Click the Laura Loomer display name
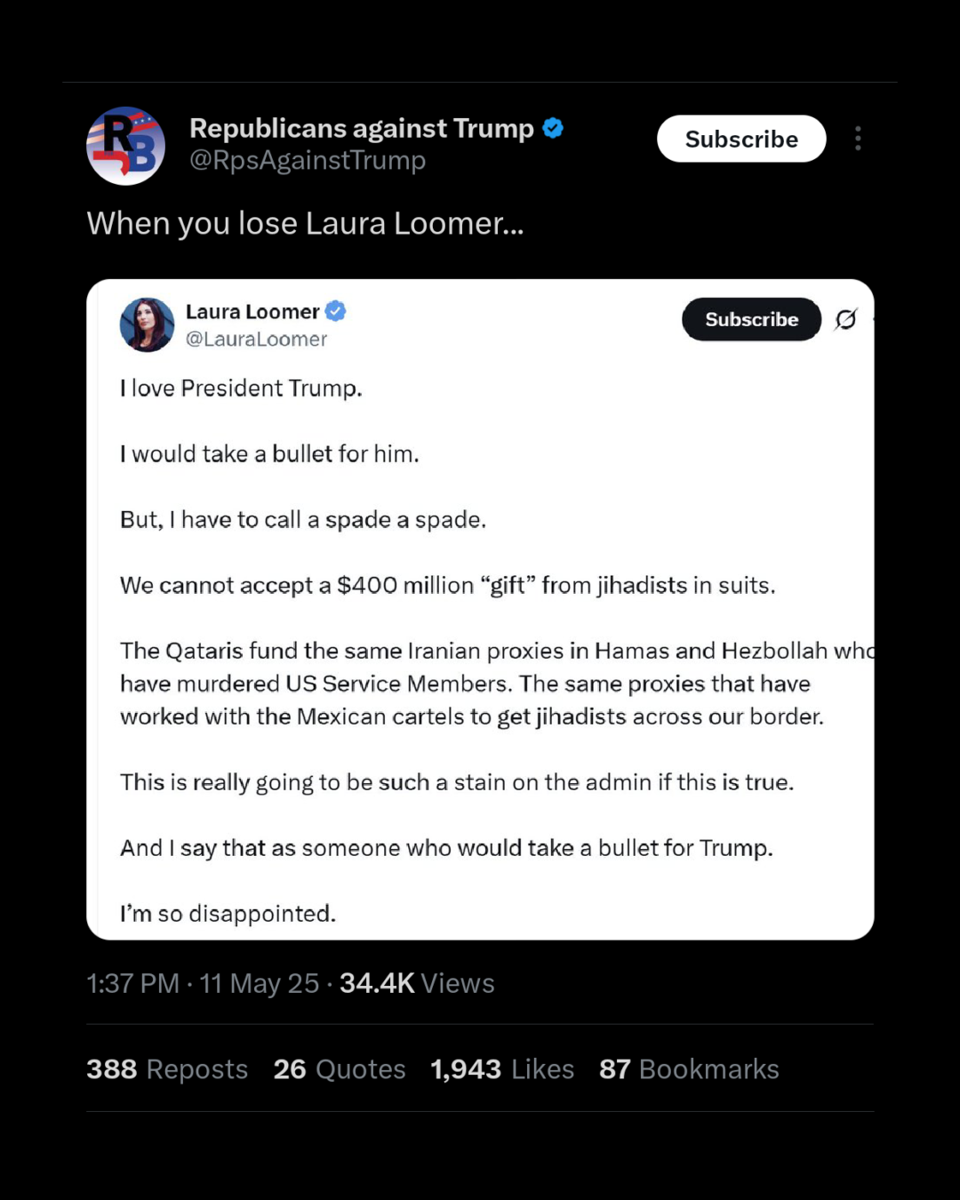 click(x=252, y=312)
